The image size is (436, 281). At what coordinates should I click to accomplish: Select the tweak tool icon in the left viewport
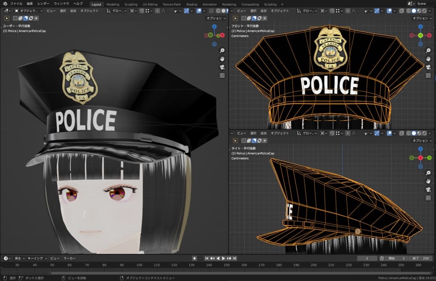pos(7,18)
